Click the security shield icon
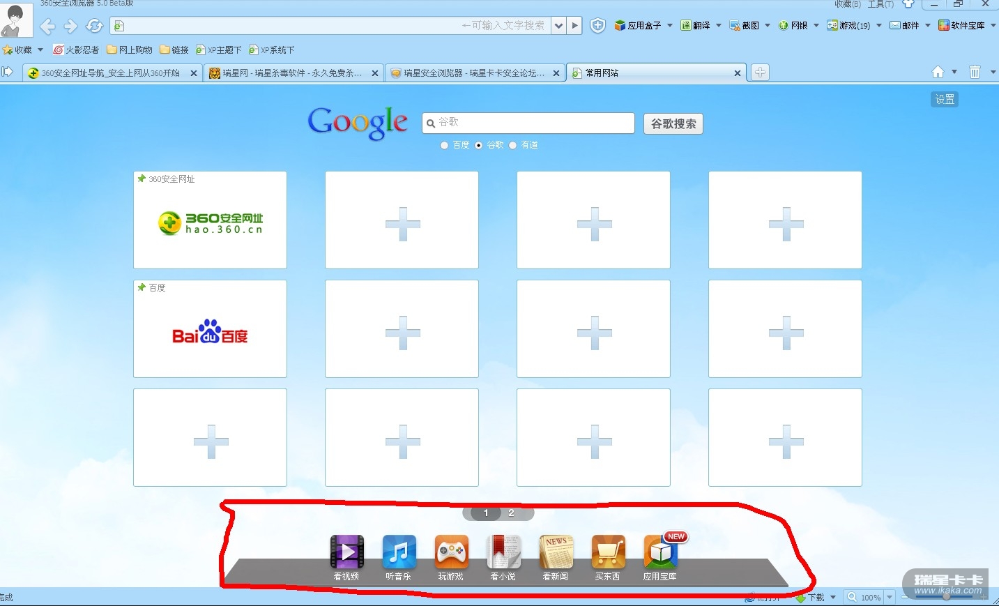This screenshot has height=606, width=999. pyautogui.click(x=598, y=26)
